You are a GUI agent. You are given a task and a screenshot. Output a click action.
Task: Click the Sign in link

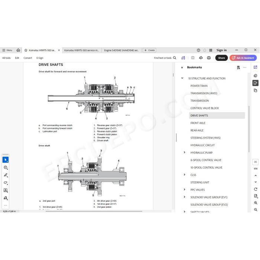click(x=221, y=50)
